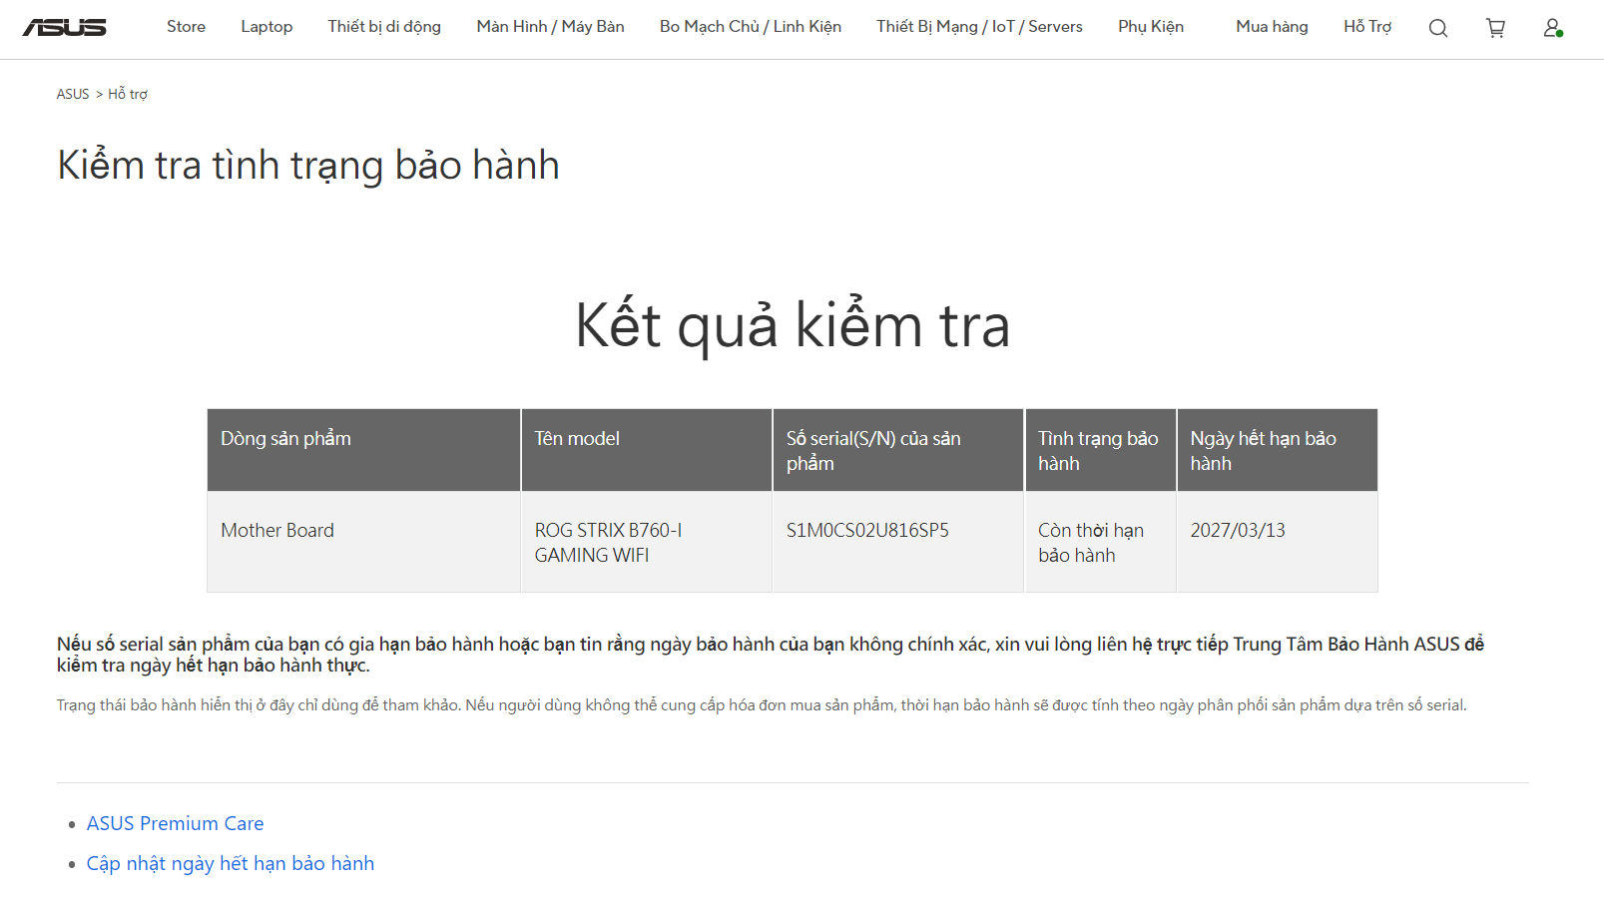This screenshot has width=1604, height=904.
Task: Open Bo Mạch Chủ / Linh Kiện menu
Action: point(751,27)
